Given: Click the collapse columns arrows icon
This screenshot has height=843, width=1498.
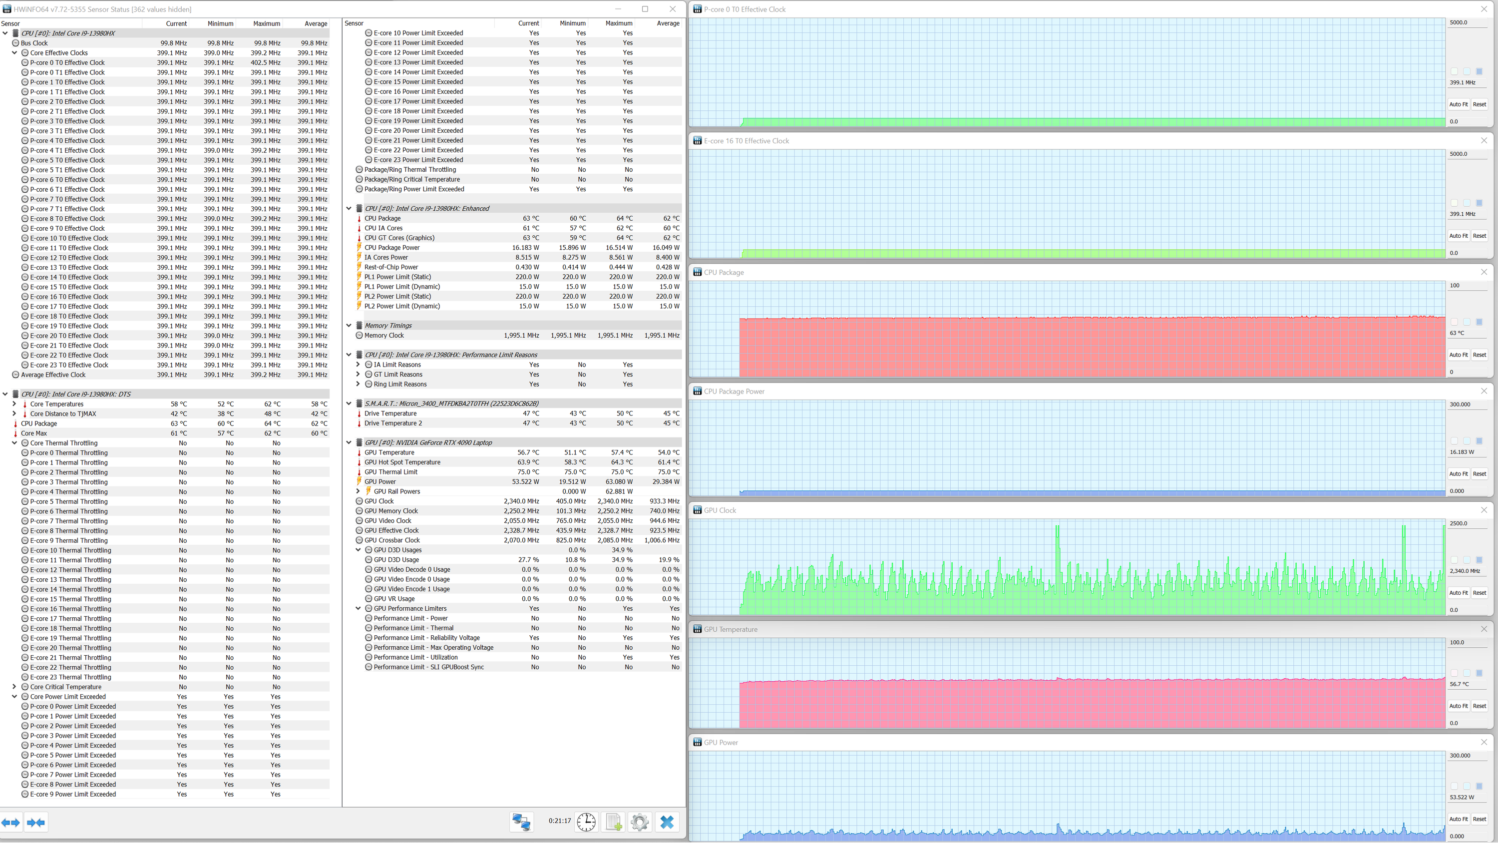Looking at the screenshot, I should 36,822.
